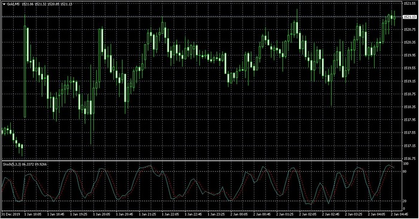The width and height of the screenshot is (419, 219).
Task: Click the 1520.75 price scale label
Action: tap(410, 29)
